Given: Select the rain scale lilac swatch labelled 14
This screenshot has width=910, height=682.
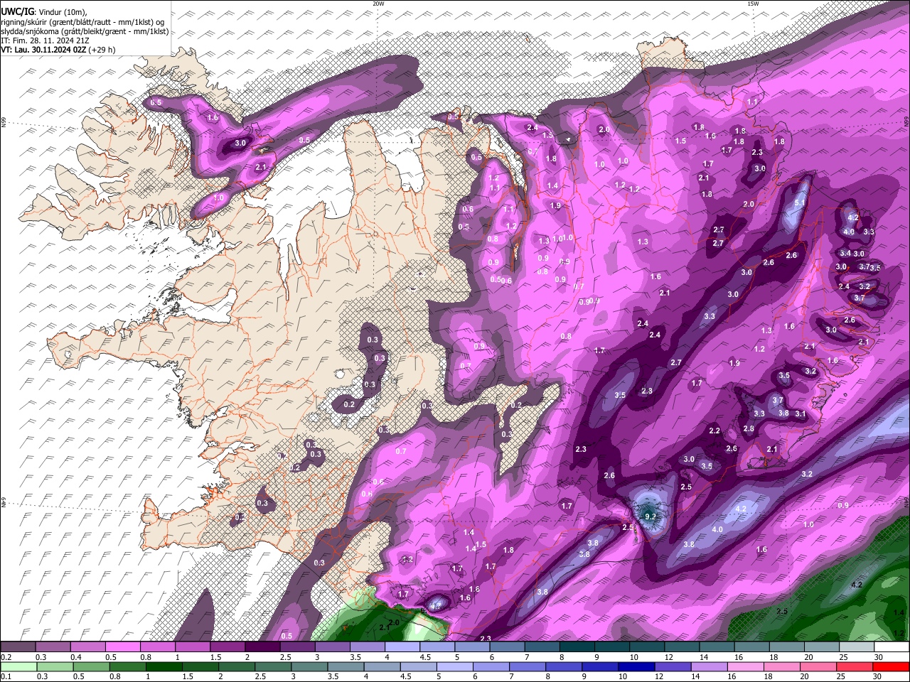Looking at the screenshot, I should [710, 666].
